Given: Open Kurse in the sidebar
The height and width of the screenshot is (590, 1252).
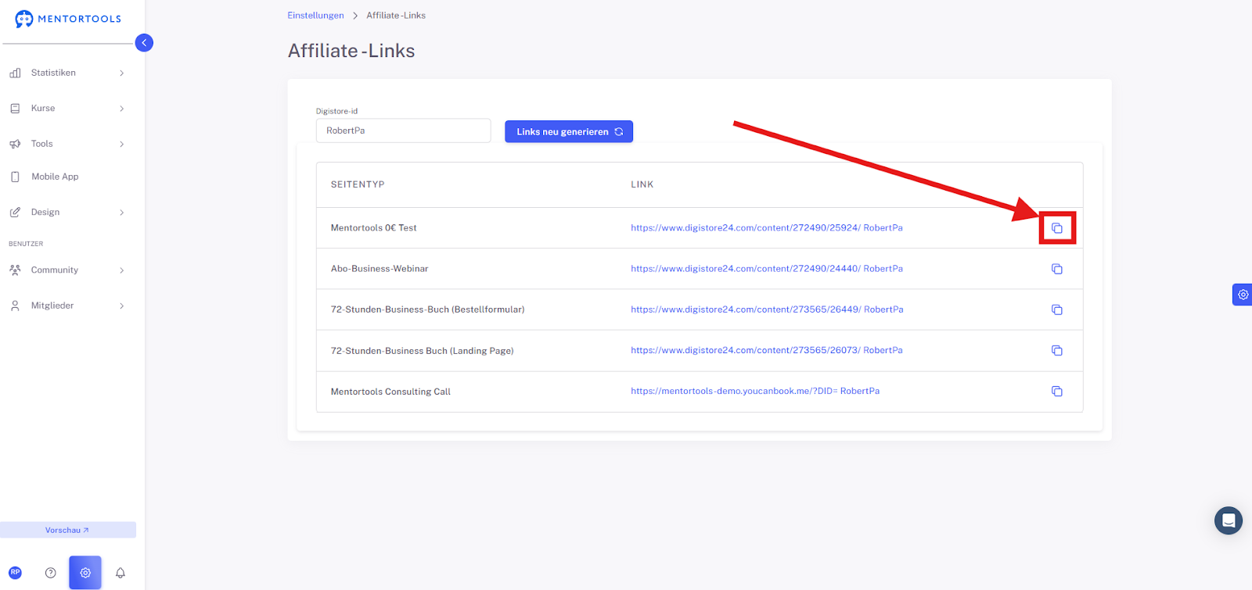Looking at the screenshot, I should point(43,109).
